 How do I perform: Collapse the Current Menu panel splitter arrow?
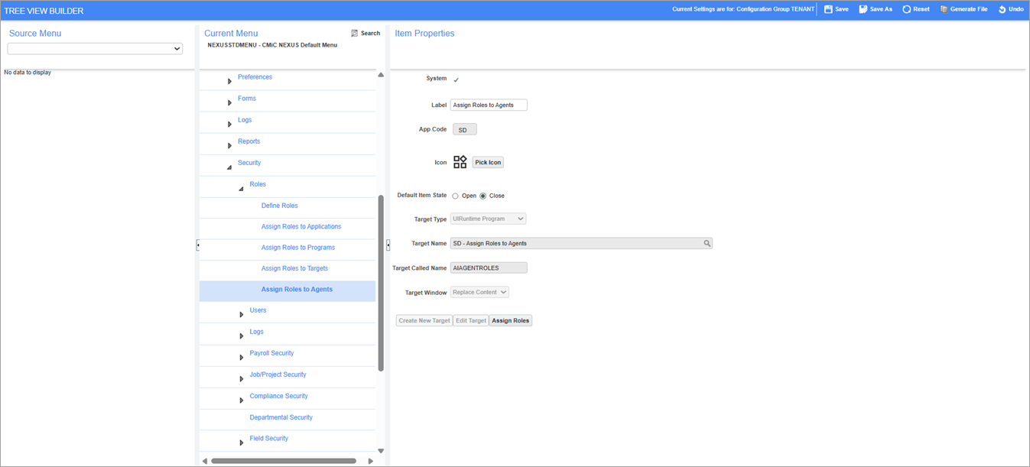point(388,245)
